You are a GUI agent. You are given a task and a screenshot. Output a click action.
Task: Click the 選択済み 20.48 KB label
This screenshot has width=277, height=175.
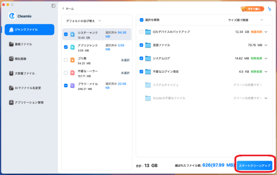point(116,86)
